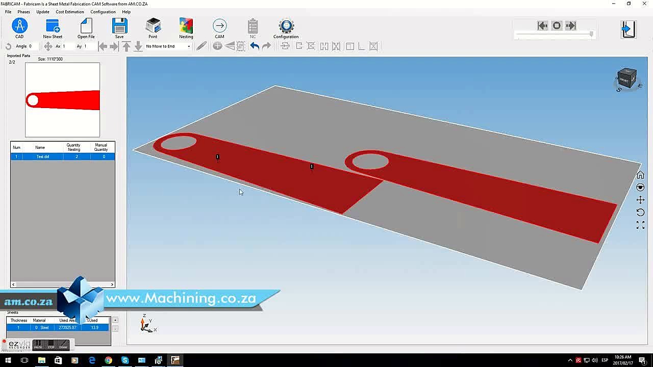This screenshot has height=367, width=653.
Task: Step simulation forward
Action: pyautogui.click(x=571, y=25)
